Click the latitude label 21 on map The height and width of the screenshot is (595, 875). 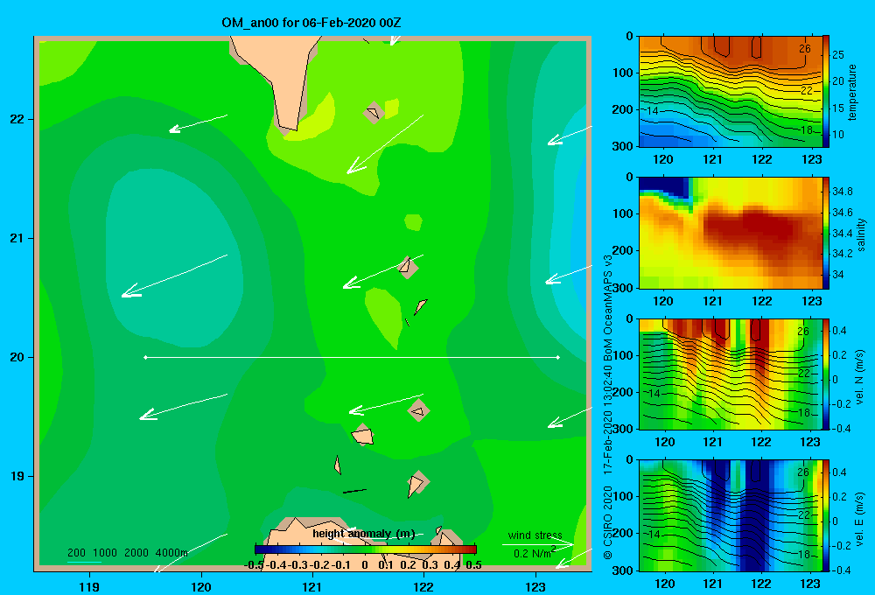tap(17, 238)
